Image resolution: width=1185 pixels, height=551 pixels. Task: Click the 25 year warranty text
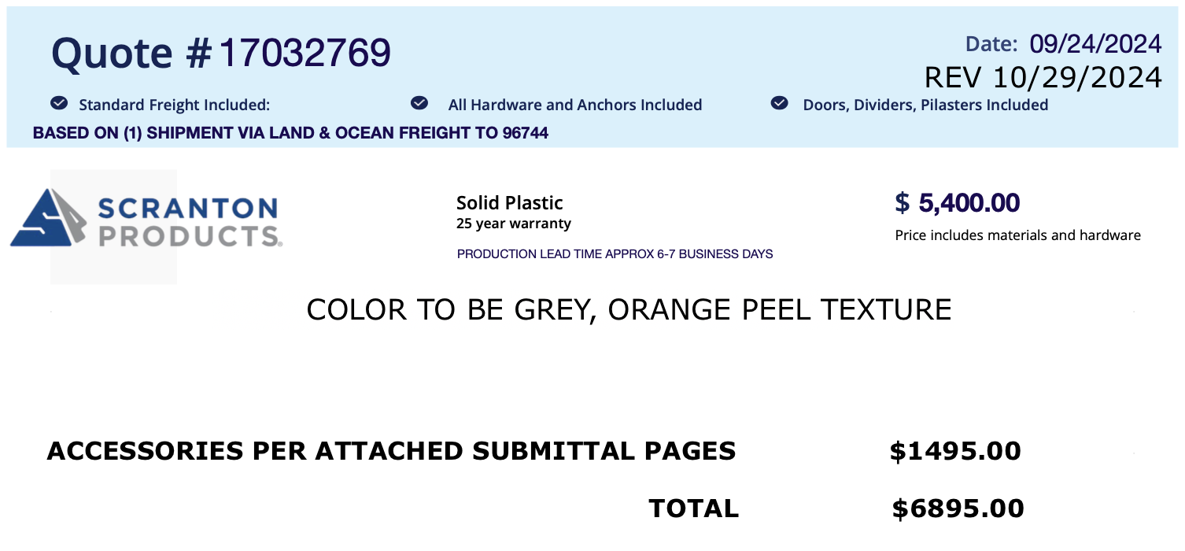[x=513, y=224]
